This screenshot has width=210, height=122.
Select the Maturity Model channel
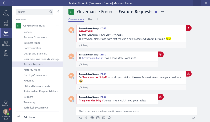pyautogui.click(x=32, y=70)
